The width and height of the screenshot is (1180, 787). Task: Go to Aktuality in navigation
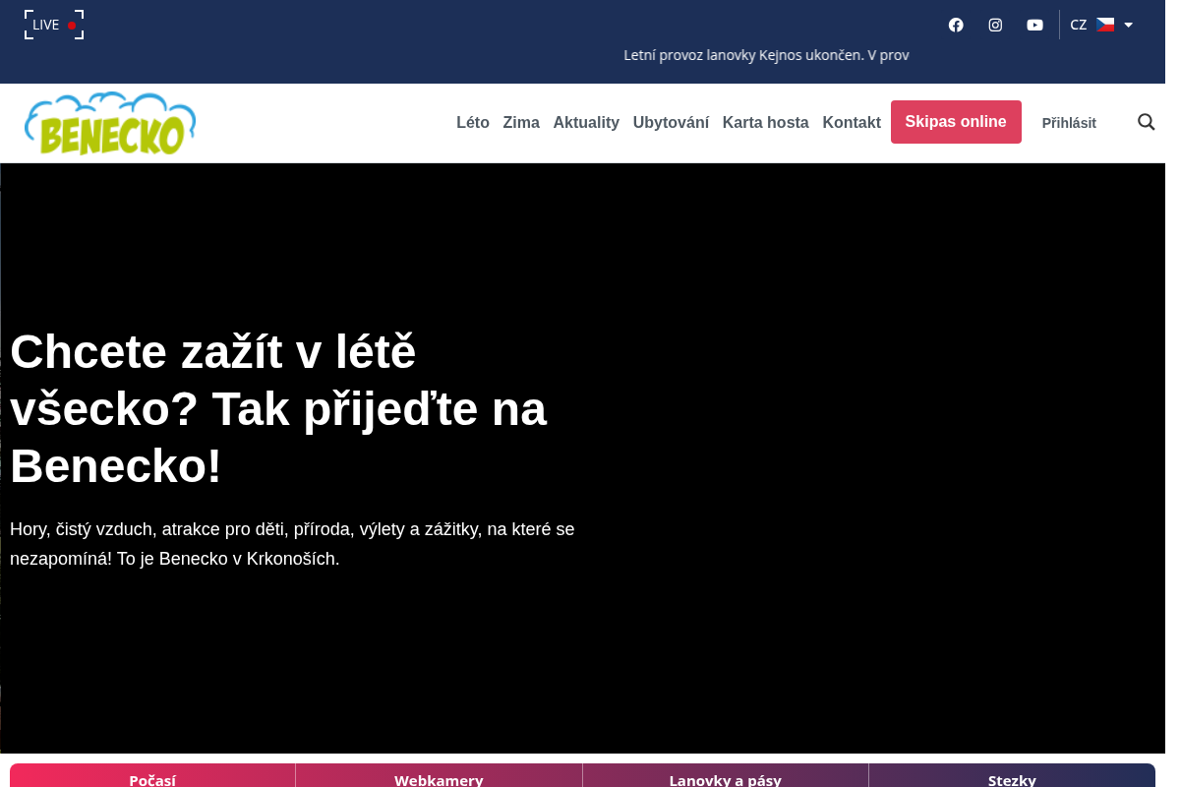(586, 123)
